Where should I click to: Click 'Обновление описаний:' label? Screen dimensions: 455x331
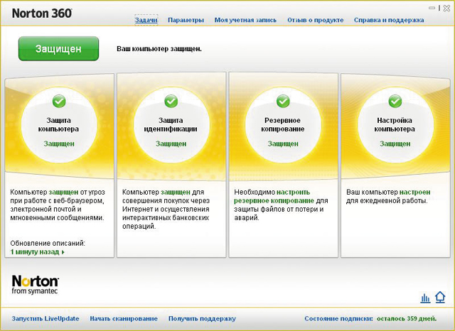point(48,243)
